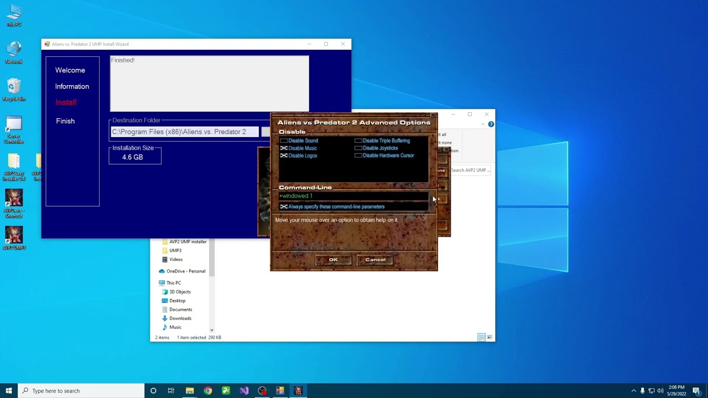The height and width of the screenshot is (398, 708).
Task: Select the Install step in wizard
Action: click(66, 102)
